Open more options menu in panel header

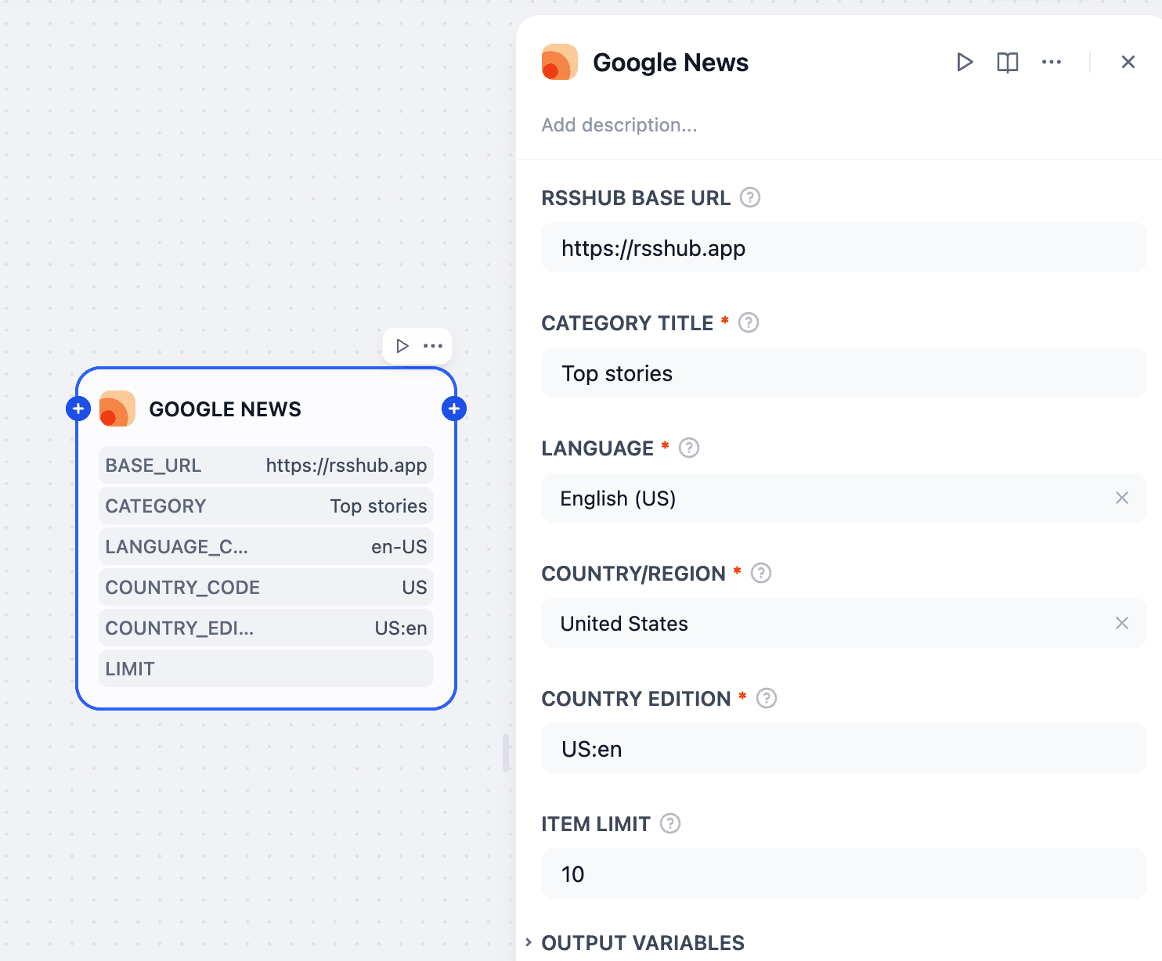click(1051, 62)
